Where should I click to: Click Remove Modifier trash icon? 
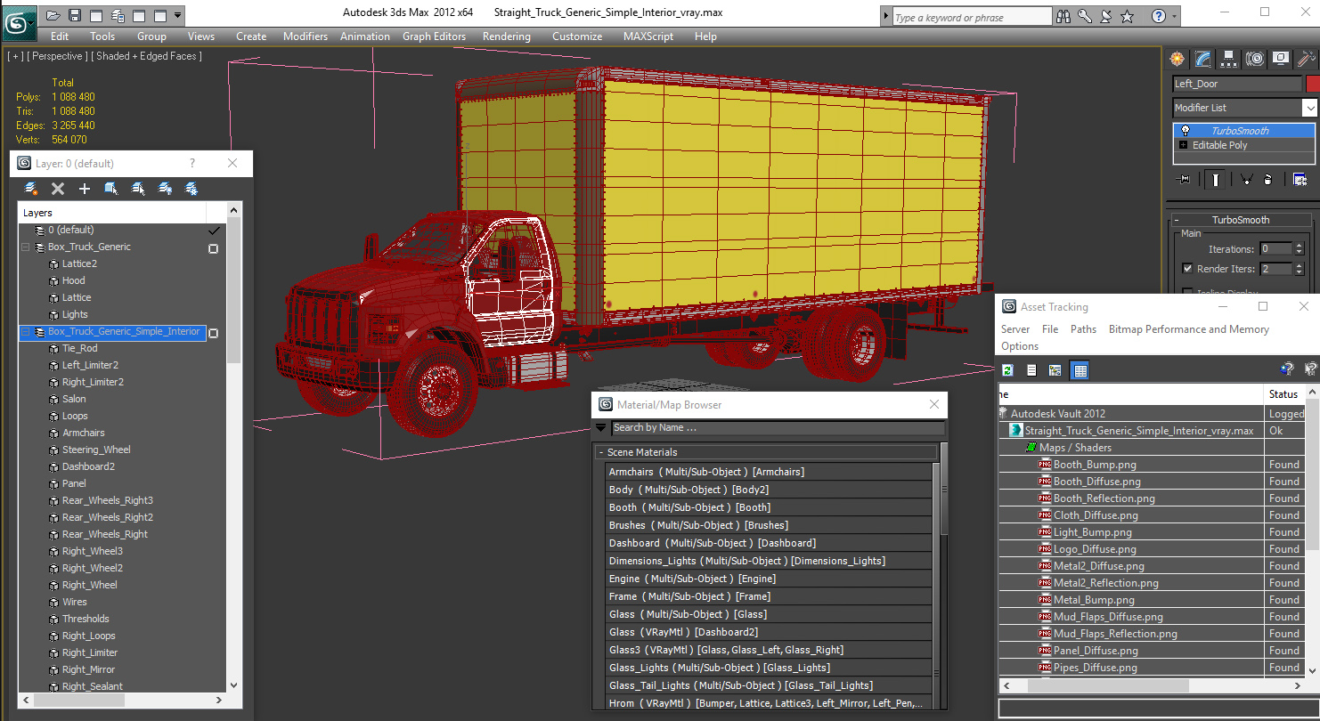[1268, 180]
